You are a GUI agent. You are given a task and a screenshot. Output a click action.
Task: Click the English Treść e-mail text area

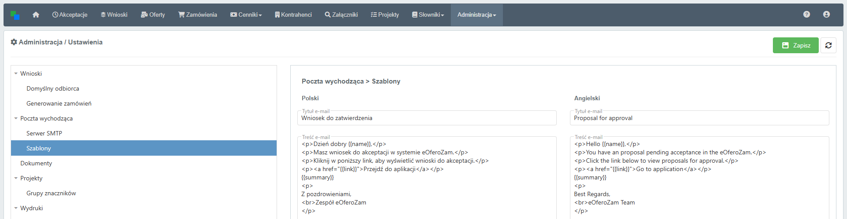point(699,180)
